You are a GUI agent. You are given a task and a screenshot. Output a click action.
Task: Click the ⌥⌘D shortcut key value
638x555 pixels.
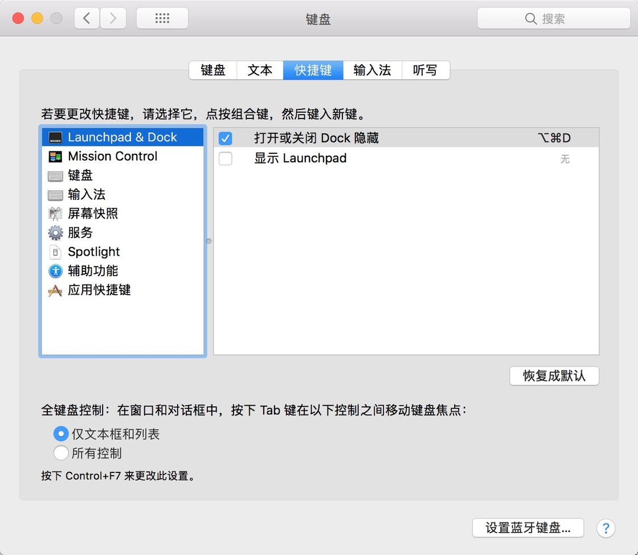[x=554, y=138]
